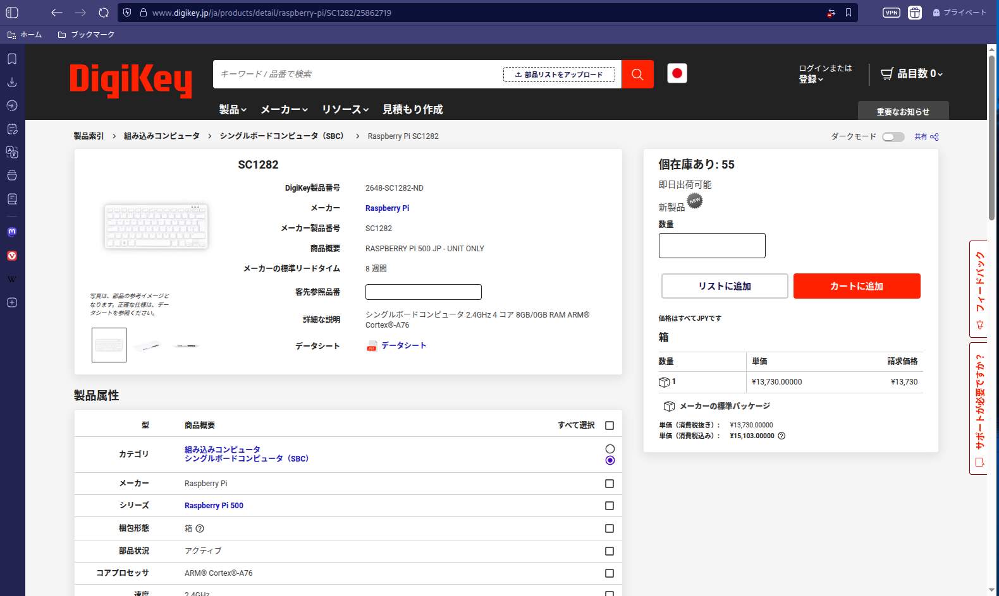This screenshot has height=596, width=999.
Task: Check the コアプロセッサ row checkbox
Action: [x=610, y=573]
